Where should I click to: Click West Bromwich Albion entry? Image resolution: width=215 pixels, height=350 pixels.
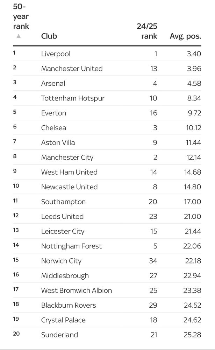point(77,290)
